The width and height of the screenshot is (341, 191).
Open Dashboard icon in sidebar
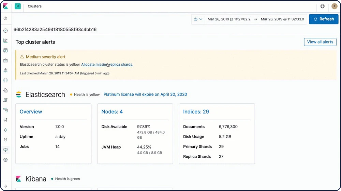tap(5, 51)
